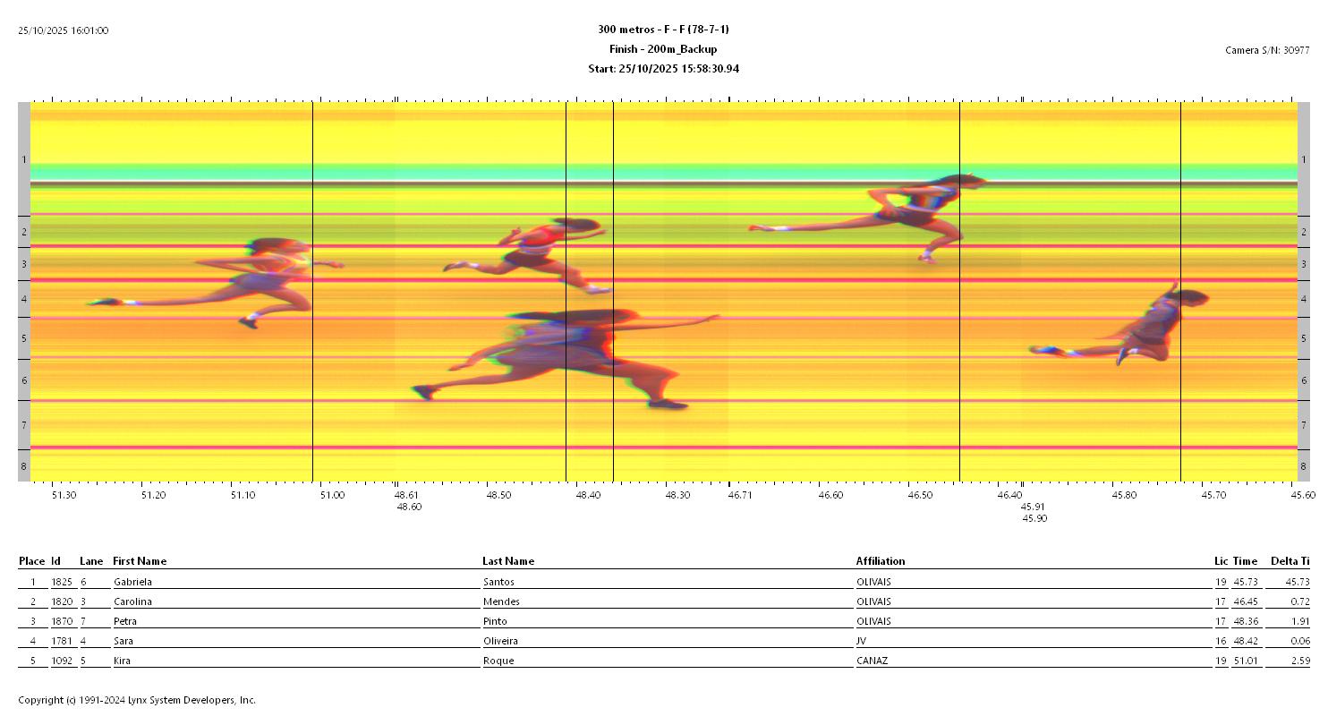Select the finish line marker at 46.45
The image size is (1328, 725).
click(x=959, y=291)
